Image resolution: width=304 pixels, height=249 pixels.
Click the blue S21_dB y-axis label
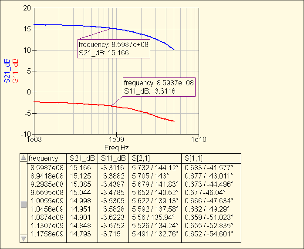[x=7, y=71]
